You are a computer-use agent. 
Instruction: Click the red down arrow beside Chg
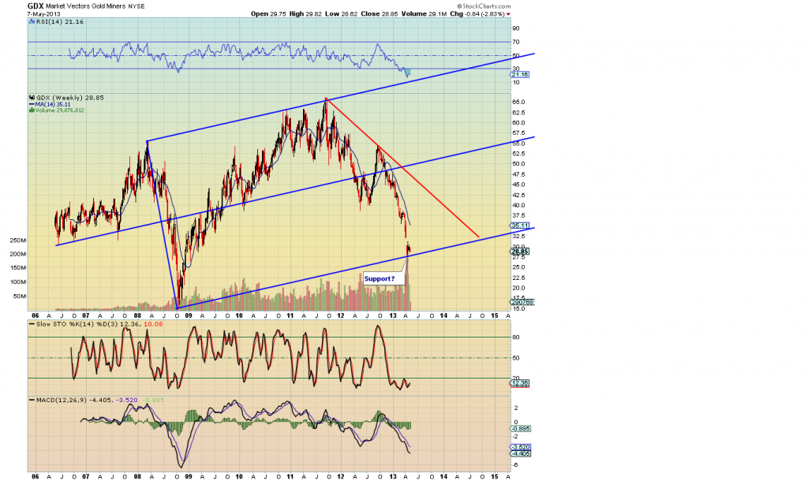point(509,14)
